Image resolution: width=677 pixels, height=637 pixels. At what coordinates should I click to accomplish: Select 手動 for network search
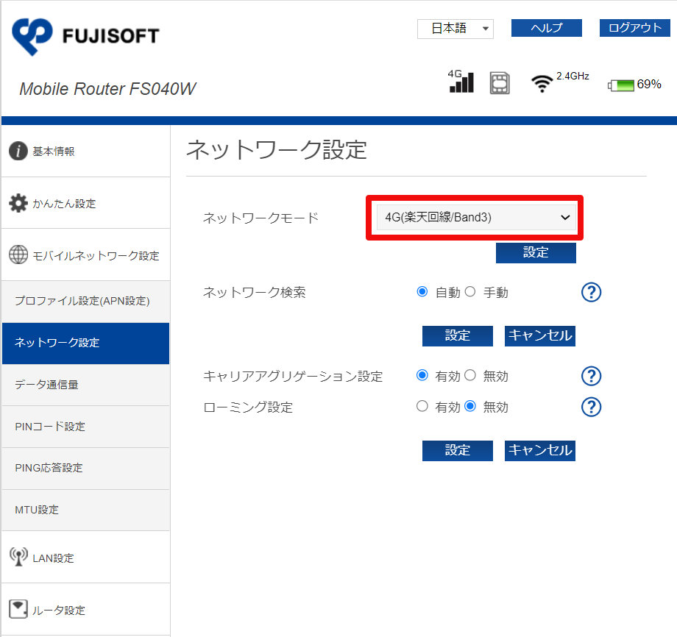(470, 292)
